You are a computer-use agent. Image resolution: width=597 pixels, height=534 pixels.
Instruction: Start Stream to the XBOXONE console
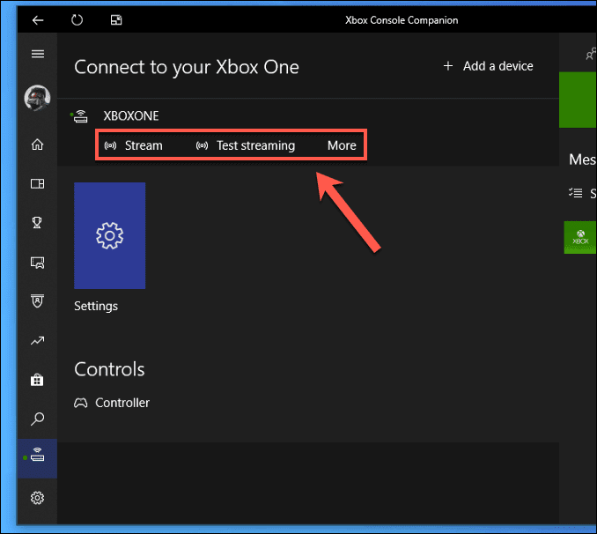134,145
